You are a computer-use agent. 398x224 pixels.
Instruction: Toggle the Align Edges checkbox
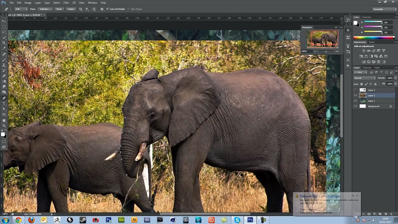pyautogui.click(x=128, y=9)
